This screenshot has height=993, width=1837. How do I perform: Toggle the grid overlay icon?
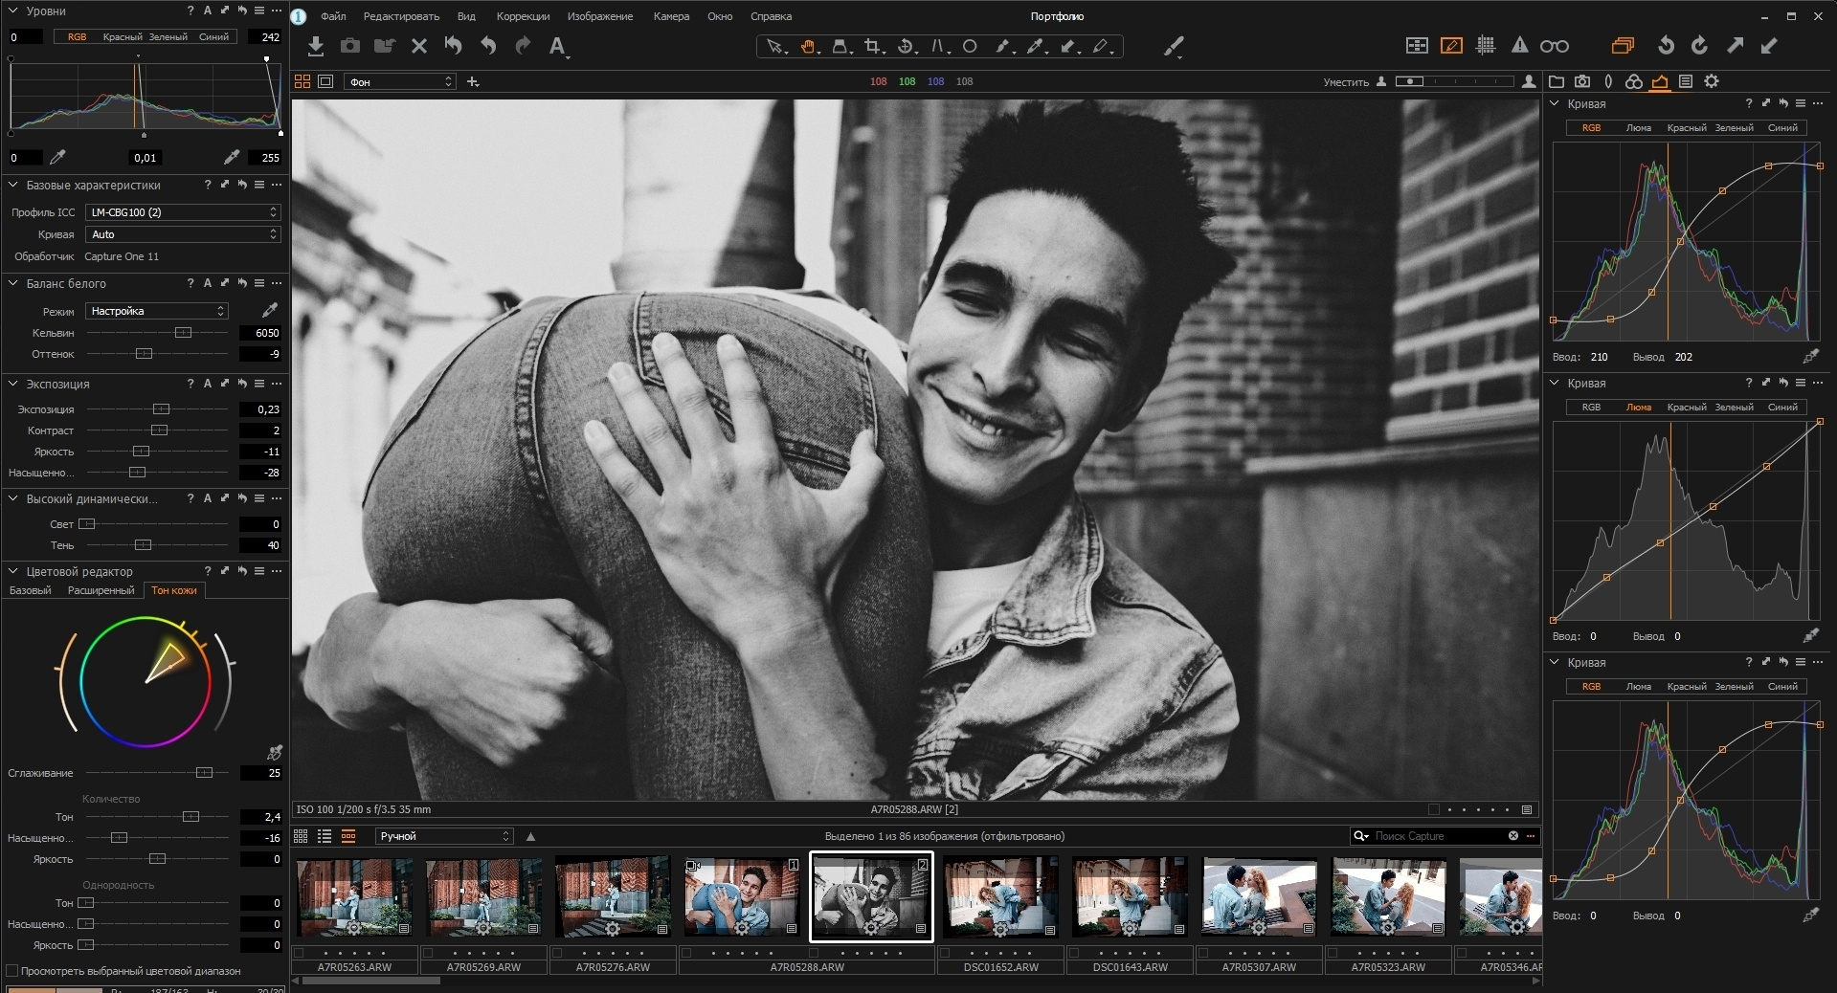pos(1486,46)
